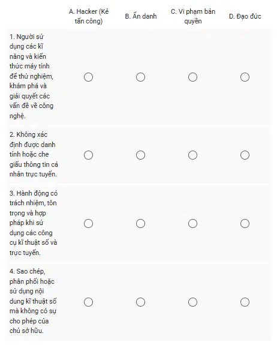This screenshot has width=277, height=345.
Task: Mark D. Đạo đức for question 1
Action: tap(245, 77)
